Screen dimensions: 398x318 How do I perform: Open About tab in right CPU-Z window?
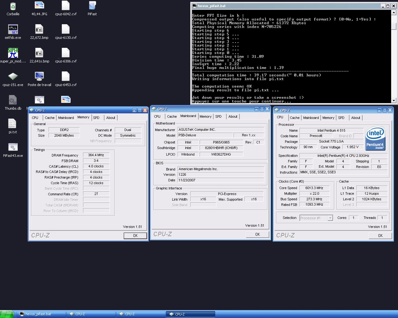pos(356,118)
